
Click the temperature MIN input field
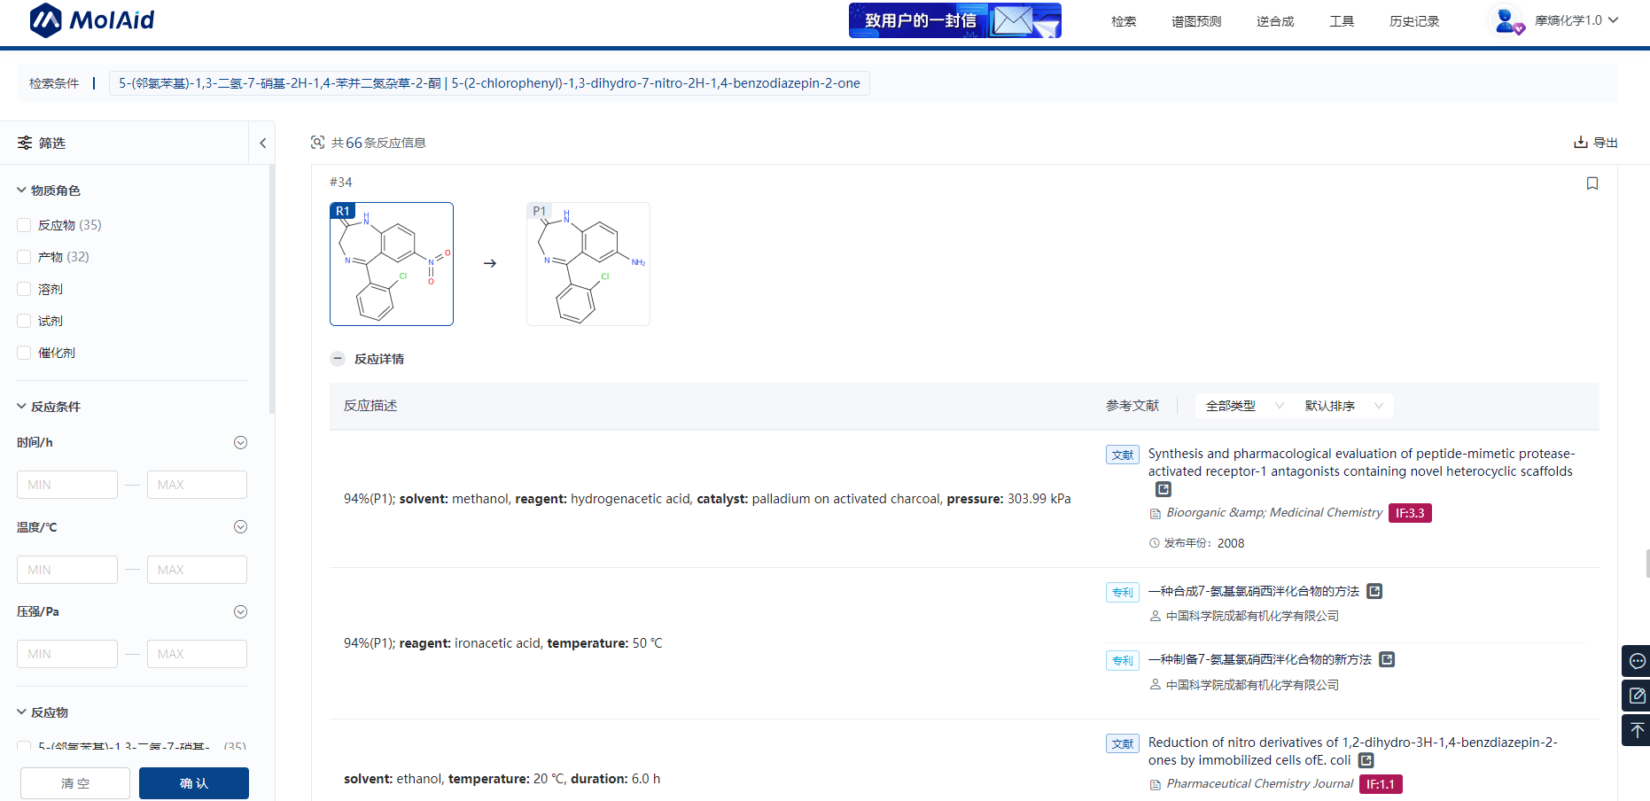point(67,570)
